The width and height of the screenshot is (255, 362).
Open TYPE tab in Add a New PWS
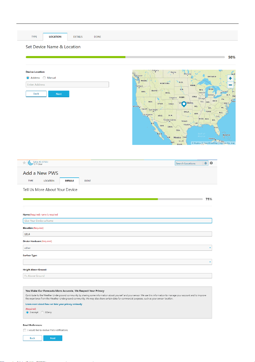coord(31,181)
